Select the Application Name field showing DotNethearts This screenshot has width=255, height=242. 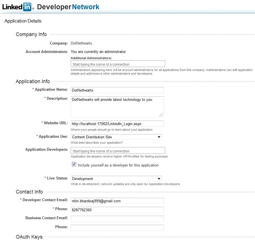117,90
